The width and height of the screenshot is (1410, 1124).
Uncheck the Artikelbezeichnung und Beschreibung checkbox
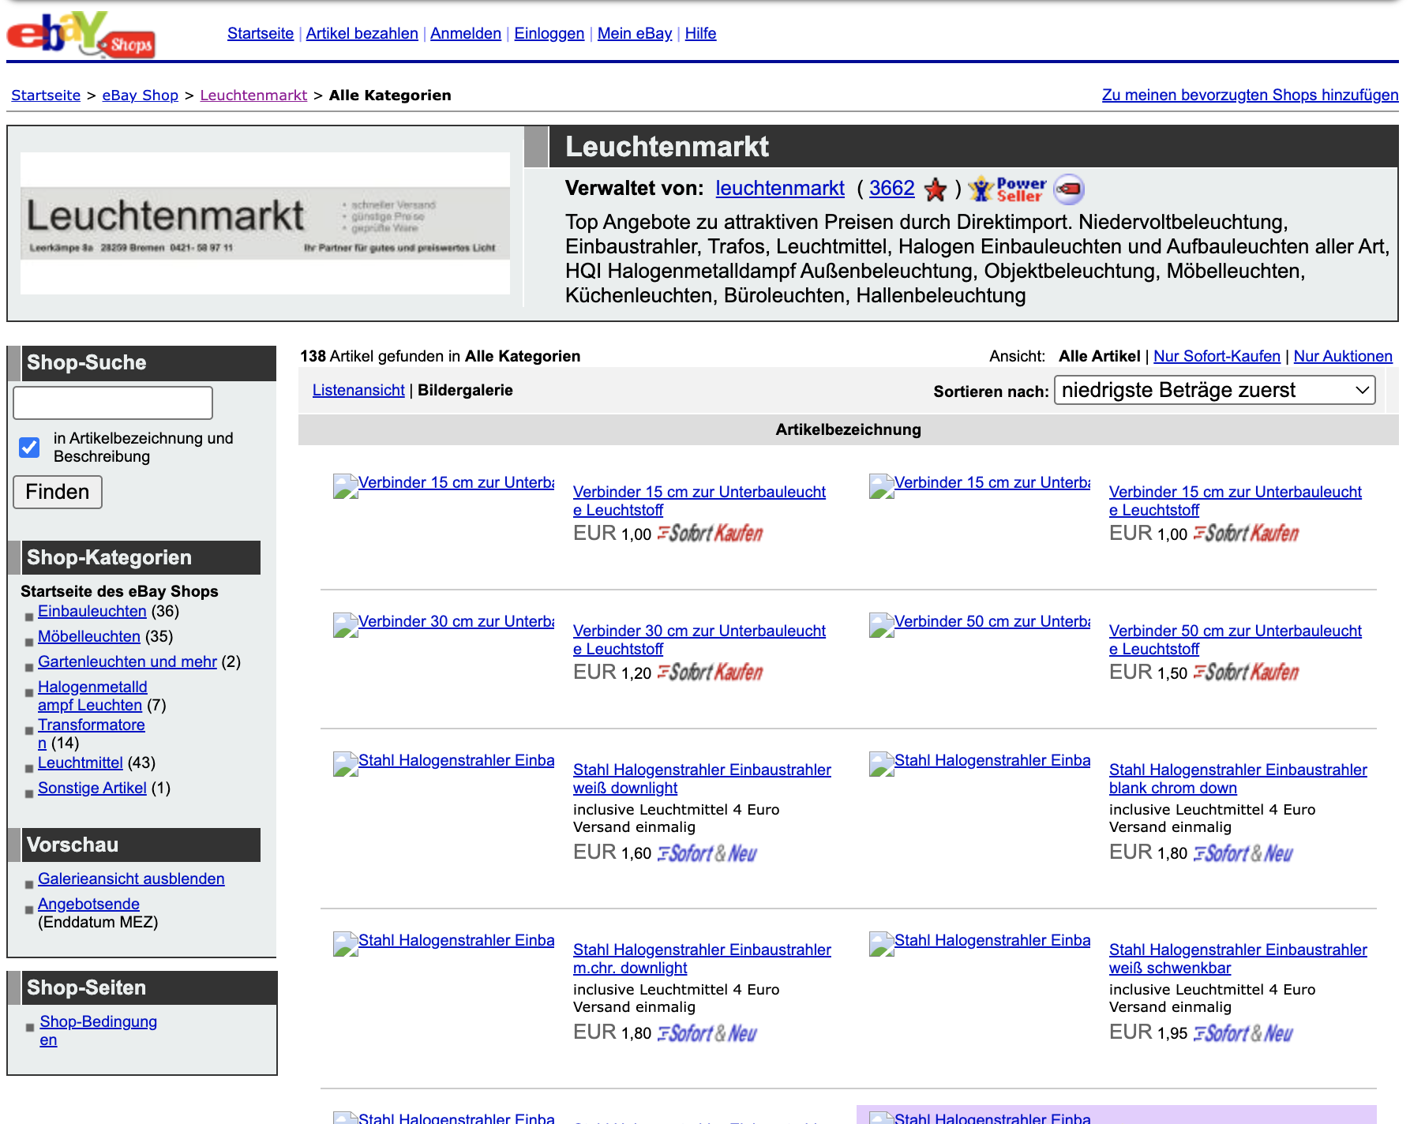point(29,448)
